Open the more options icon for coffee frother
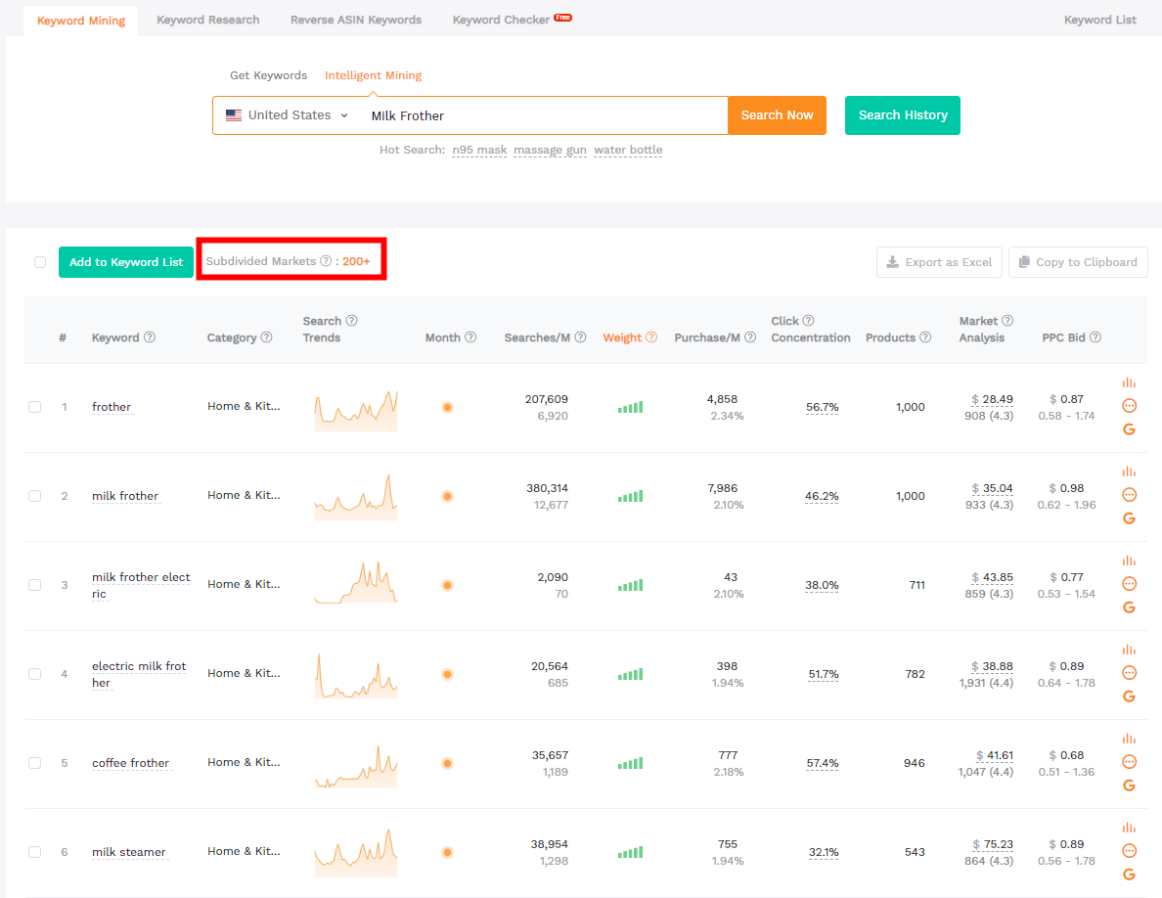 click(x=1129, y=762)
